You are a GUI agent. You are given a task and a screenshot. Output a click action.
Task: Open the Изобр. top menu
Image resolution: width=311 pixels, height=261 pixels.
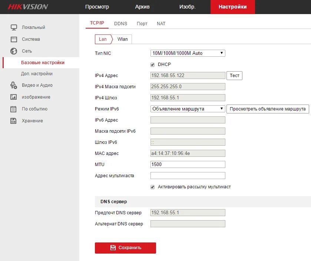(187, 7)
